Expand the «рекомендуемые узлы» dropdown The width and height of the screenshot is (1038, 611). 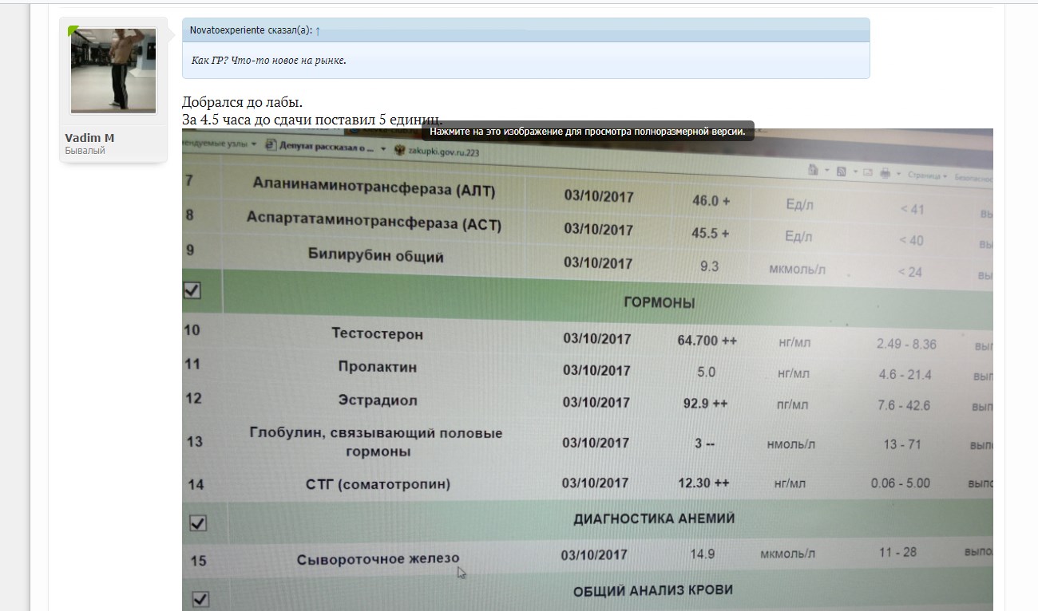point(252,144)
